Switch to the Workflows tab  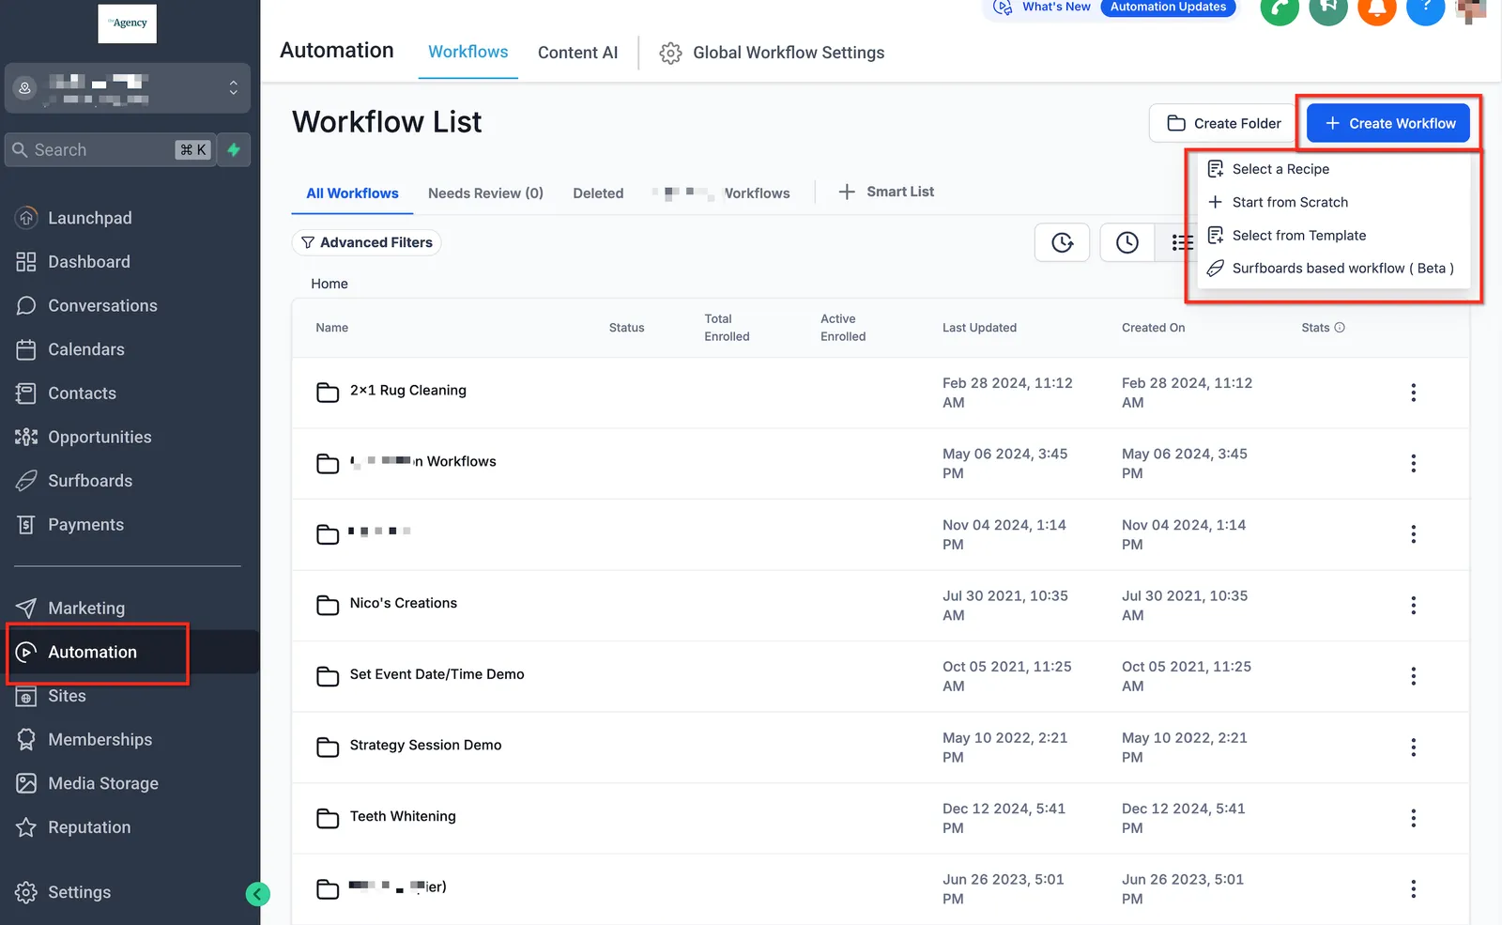coord(467,52)
